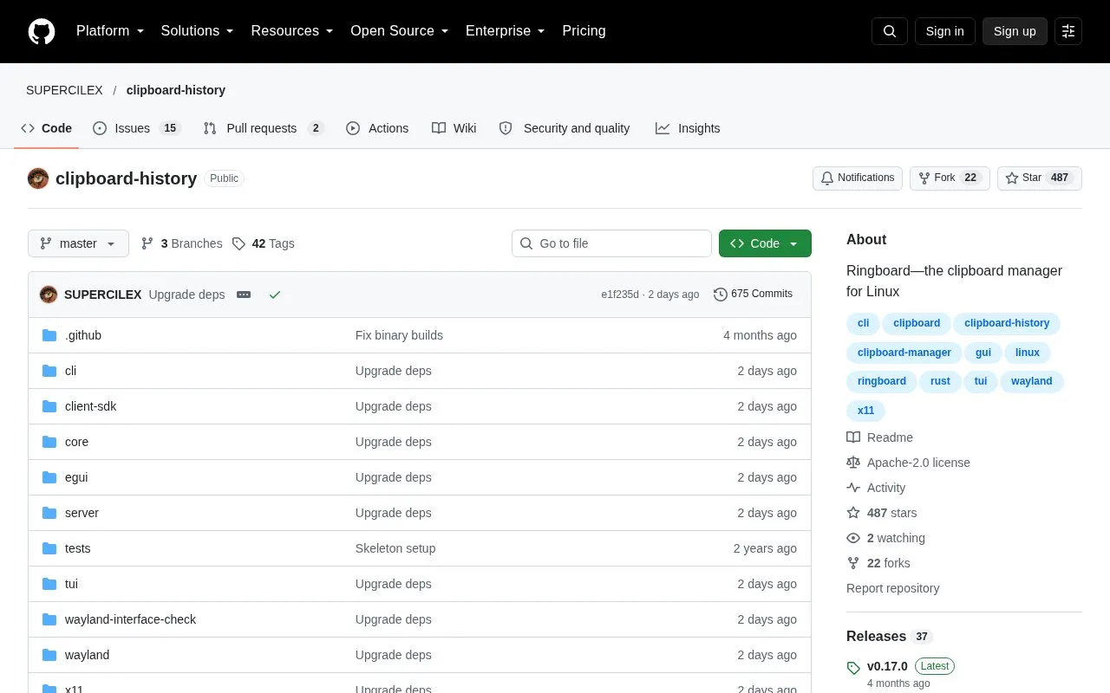Expand the commit message ellipsis icon
The image size is (1110, 693).
pyautogui.click(x=244, y=295)
